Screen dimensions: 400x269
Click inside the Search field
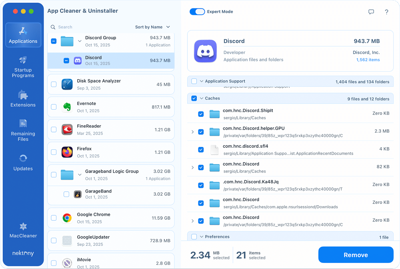pos(80,27)
